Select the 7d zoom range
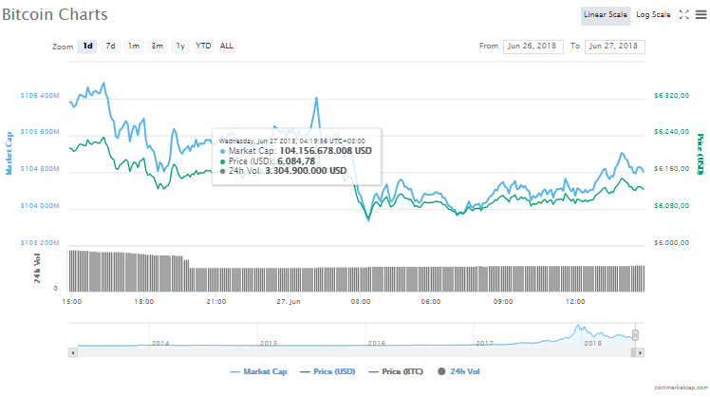710x397 pixels. [110, 47]
